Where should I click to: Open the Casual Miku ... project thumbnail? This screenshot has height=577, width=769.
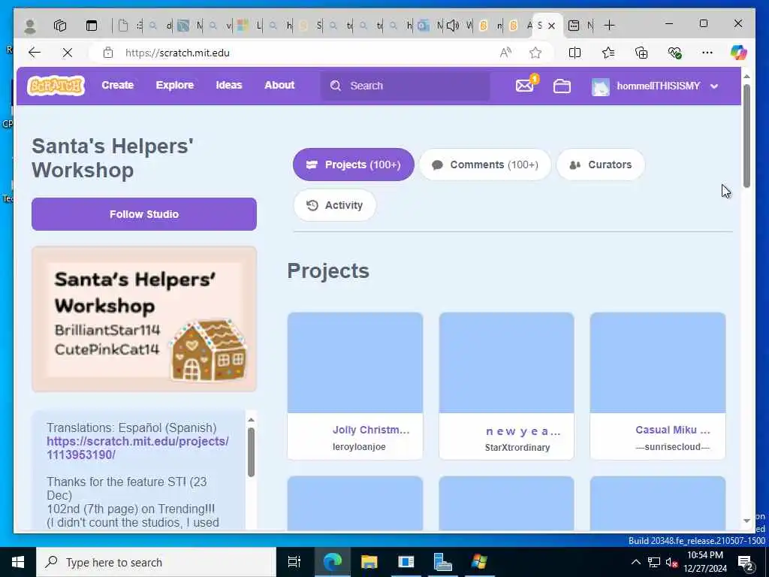point(658,363)
